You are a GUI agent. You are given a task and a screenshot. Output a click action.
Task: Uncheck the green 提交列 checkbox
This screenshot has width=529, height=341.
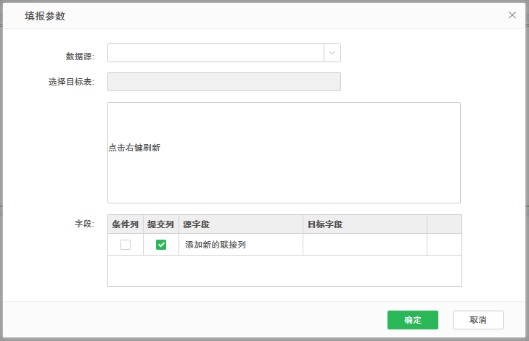coord(161,245)
